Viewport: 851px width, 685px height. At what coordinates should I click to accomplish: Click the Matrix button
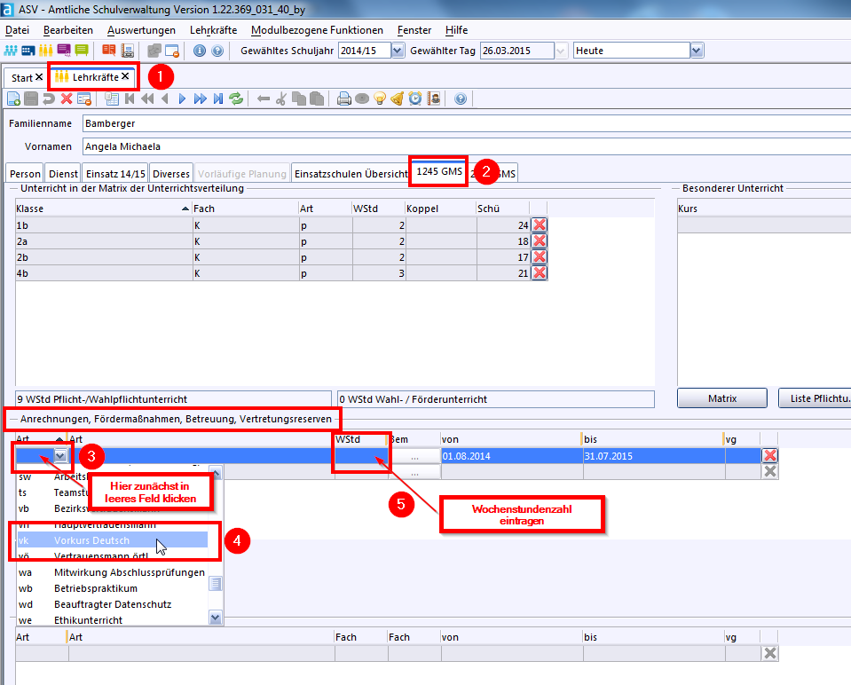pyautogui.click(x=721, y=398)
